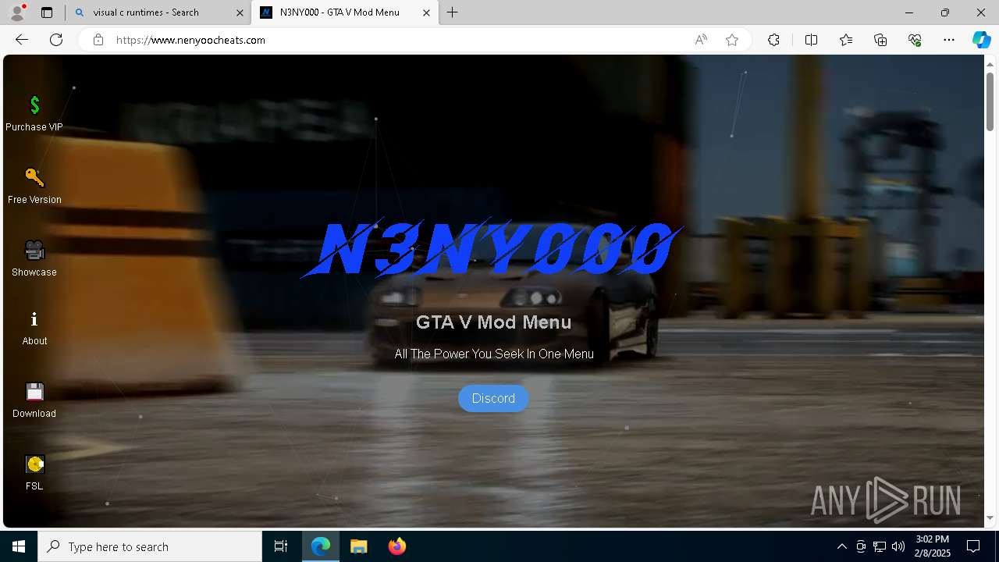Open Settings and more menu
The width and height of the screenshot is (999, 562).
949,40
